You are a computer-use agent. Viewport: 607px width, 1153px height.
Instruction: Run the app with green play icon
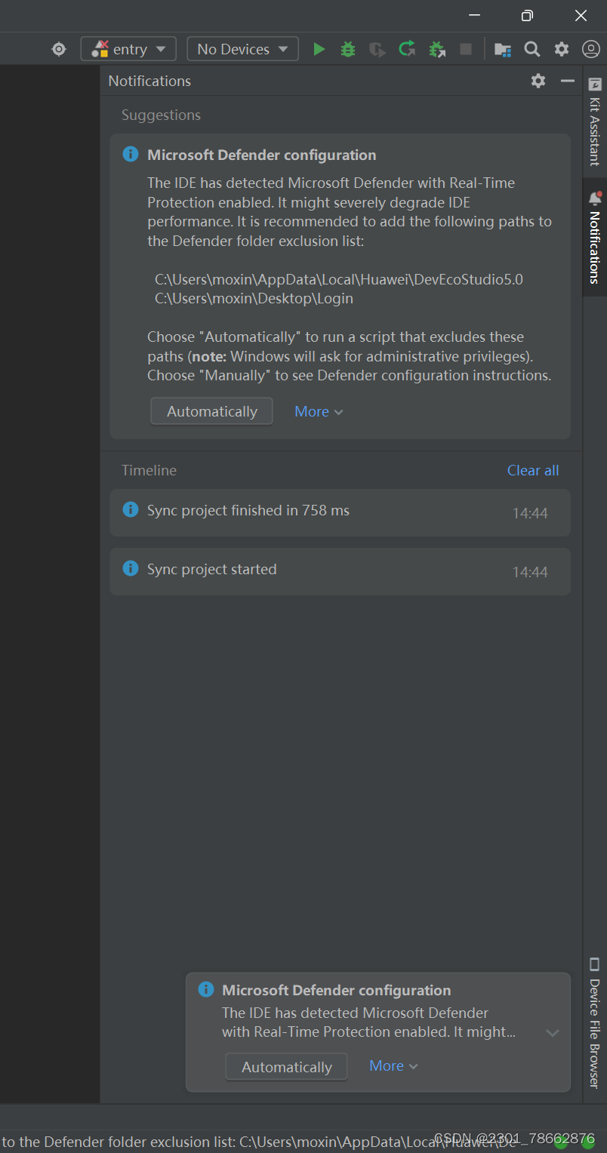(x=319, y=49)
